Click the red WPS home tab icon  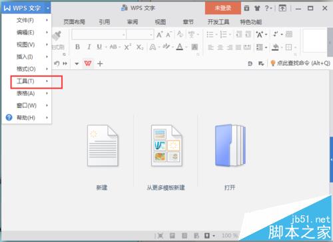pyautogui.click(x=88, y=63)
